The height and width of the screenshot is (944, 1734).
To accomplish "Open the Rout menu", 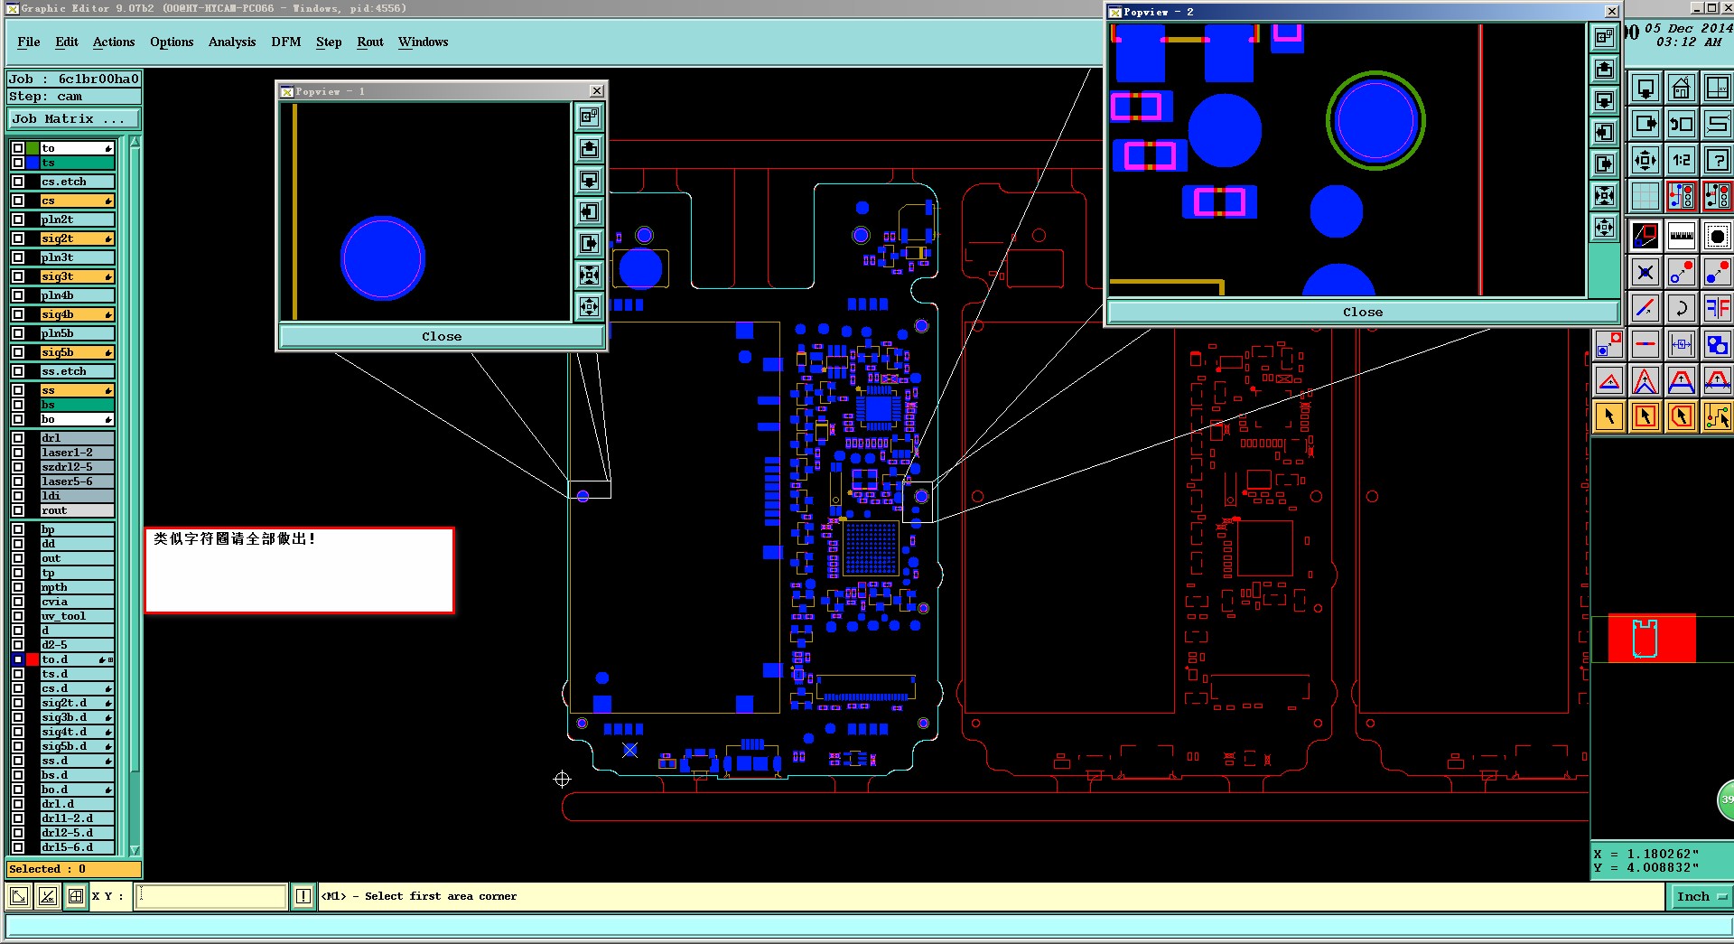I will coord(370,42).
